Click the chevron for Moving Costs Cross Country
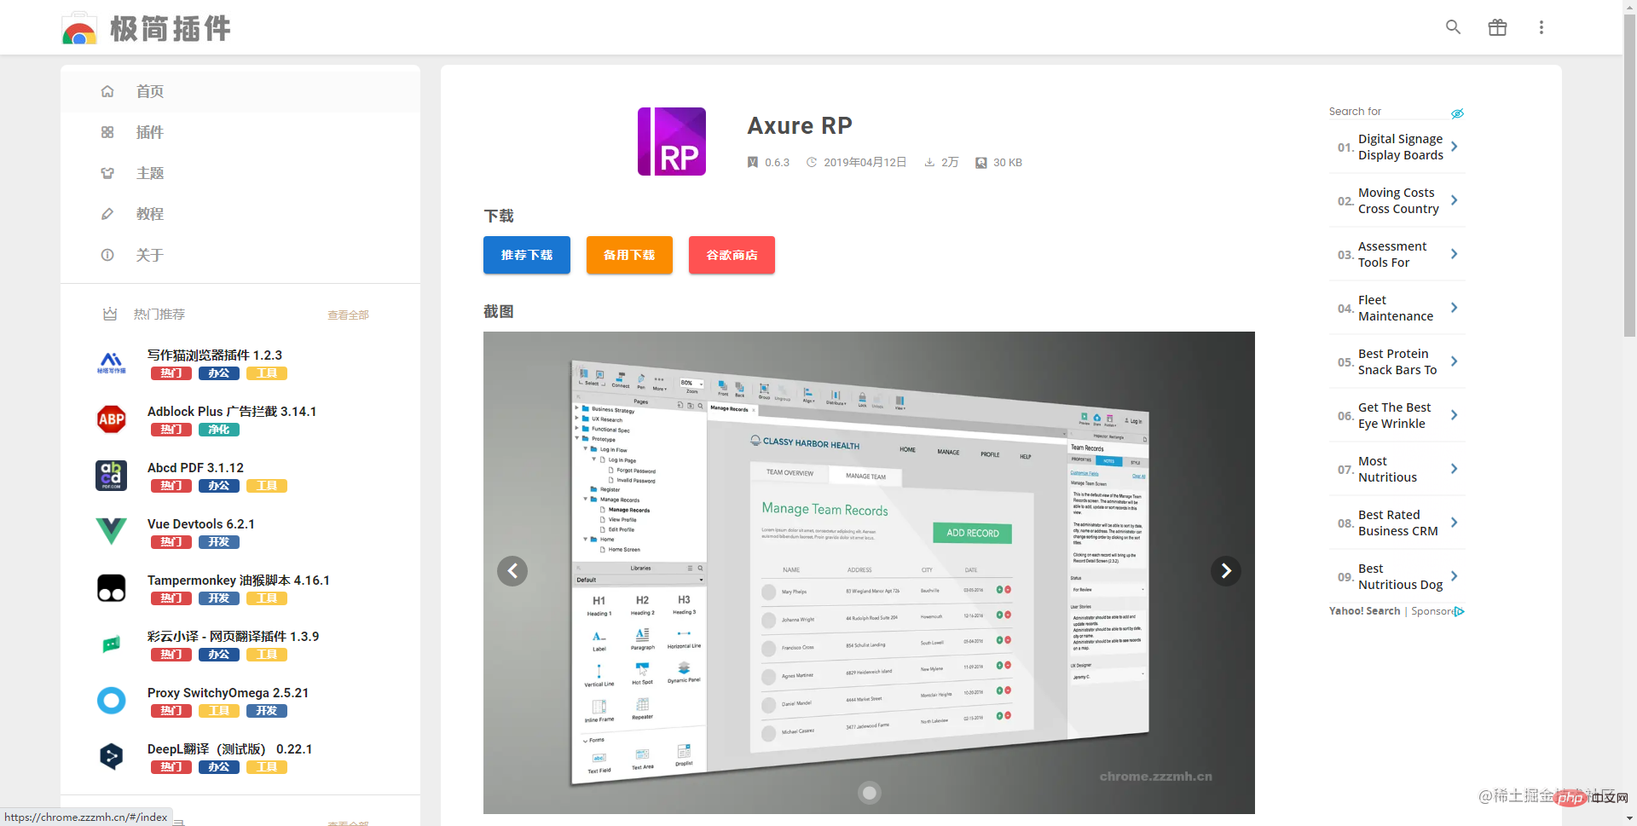The height and width of the screenshot is (826, 1637). (x=1455, y=200)
